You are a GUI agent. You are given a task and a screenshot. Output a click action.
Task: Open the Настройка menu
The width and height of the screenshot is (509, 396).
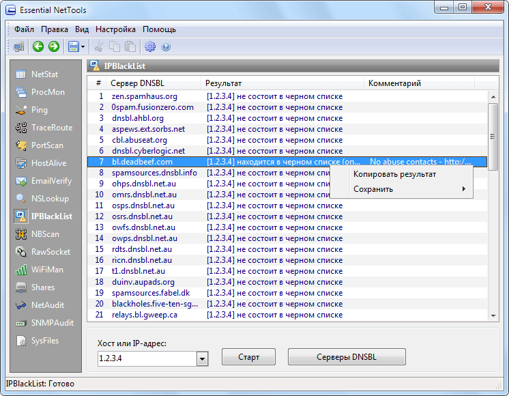click(115, 29)
